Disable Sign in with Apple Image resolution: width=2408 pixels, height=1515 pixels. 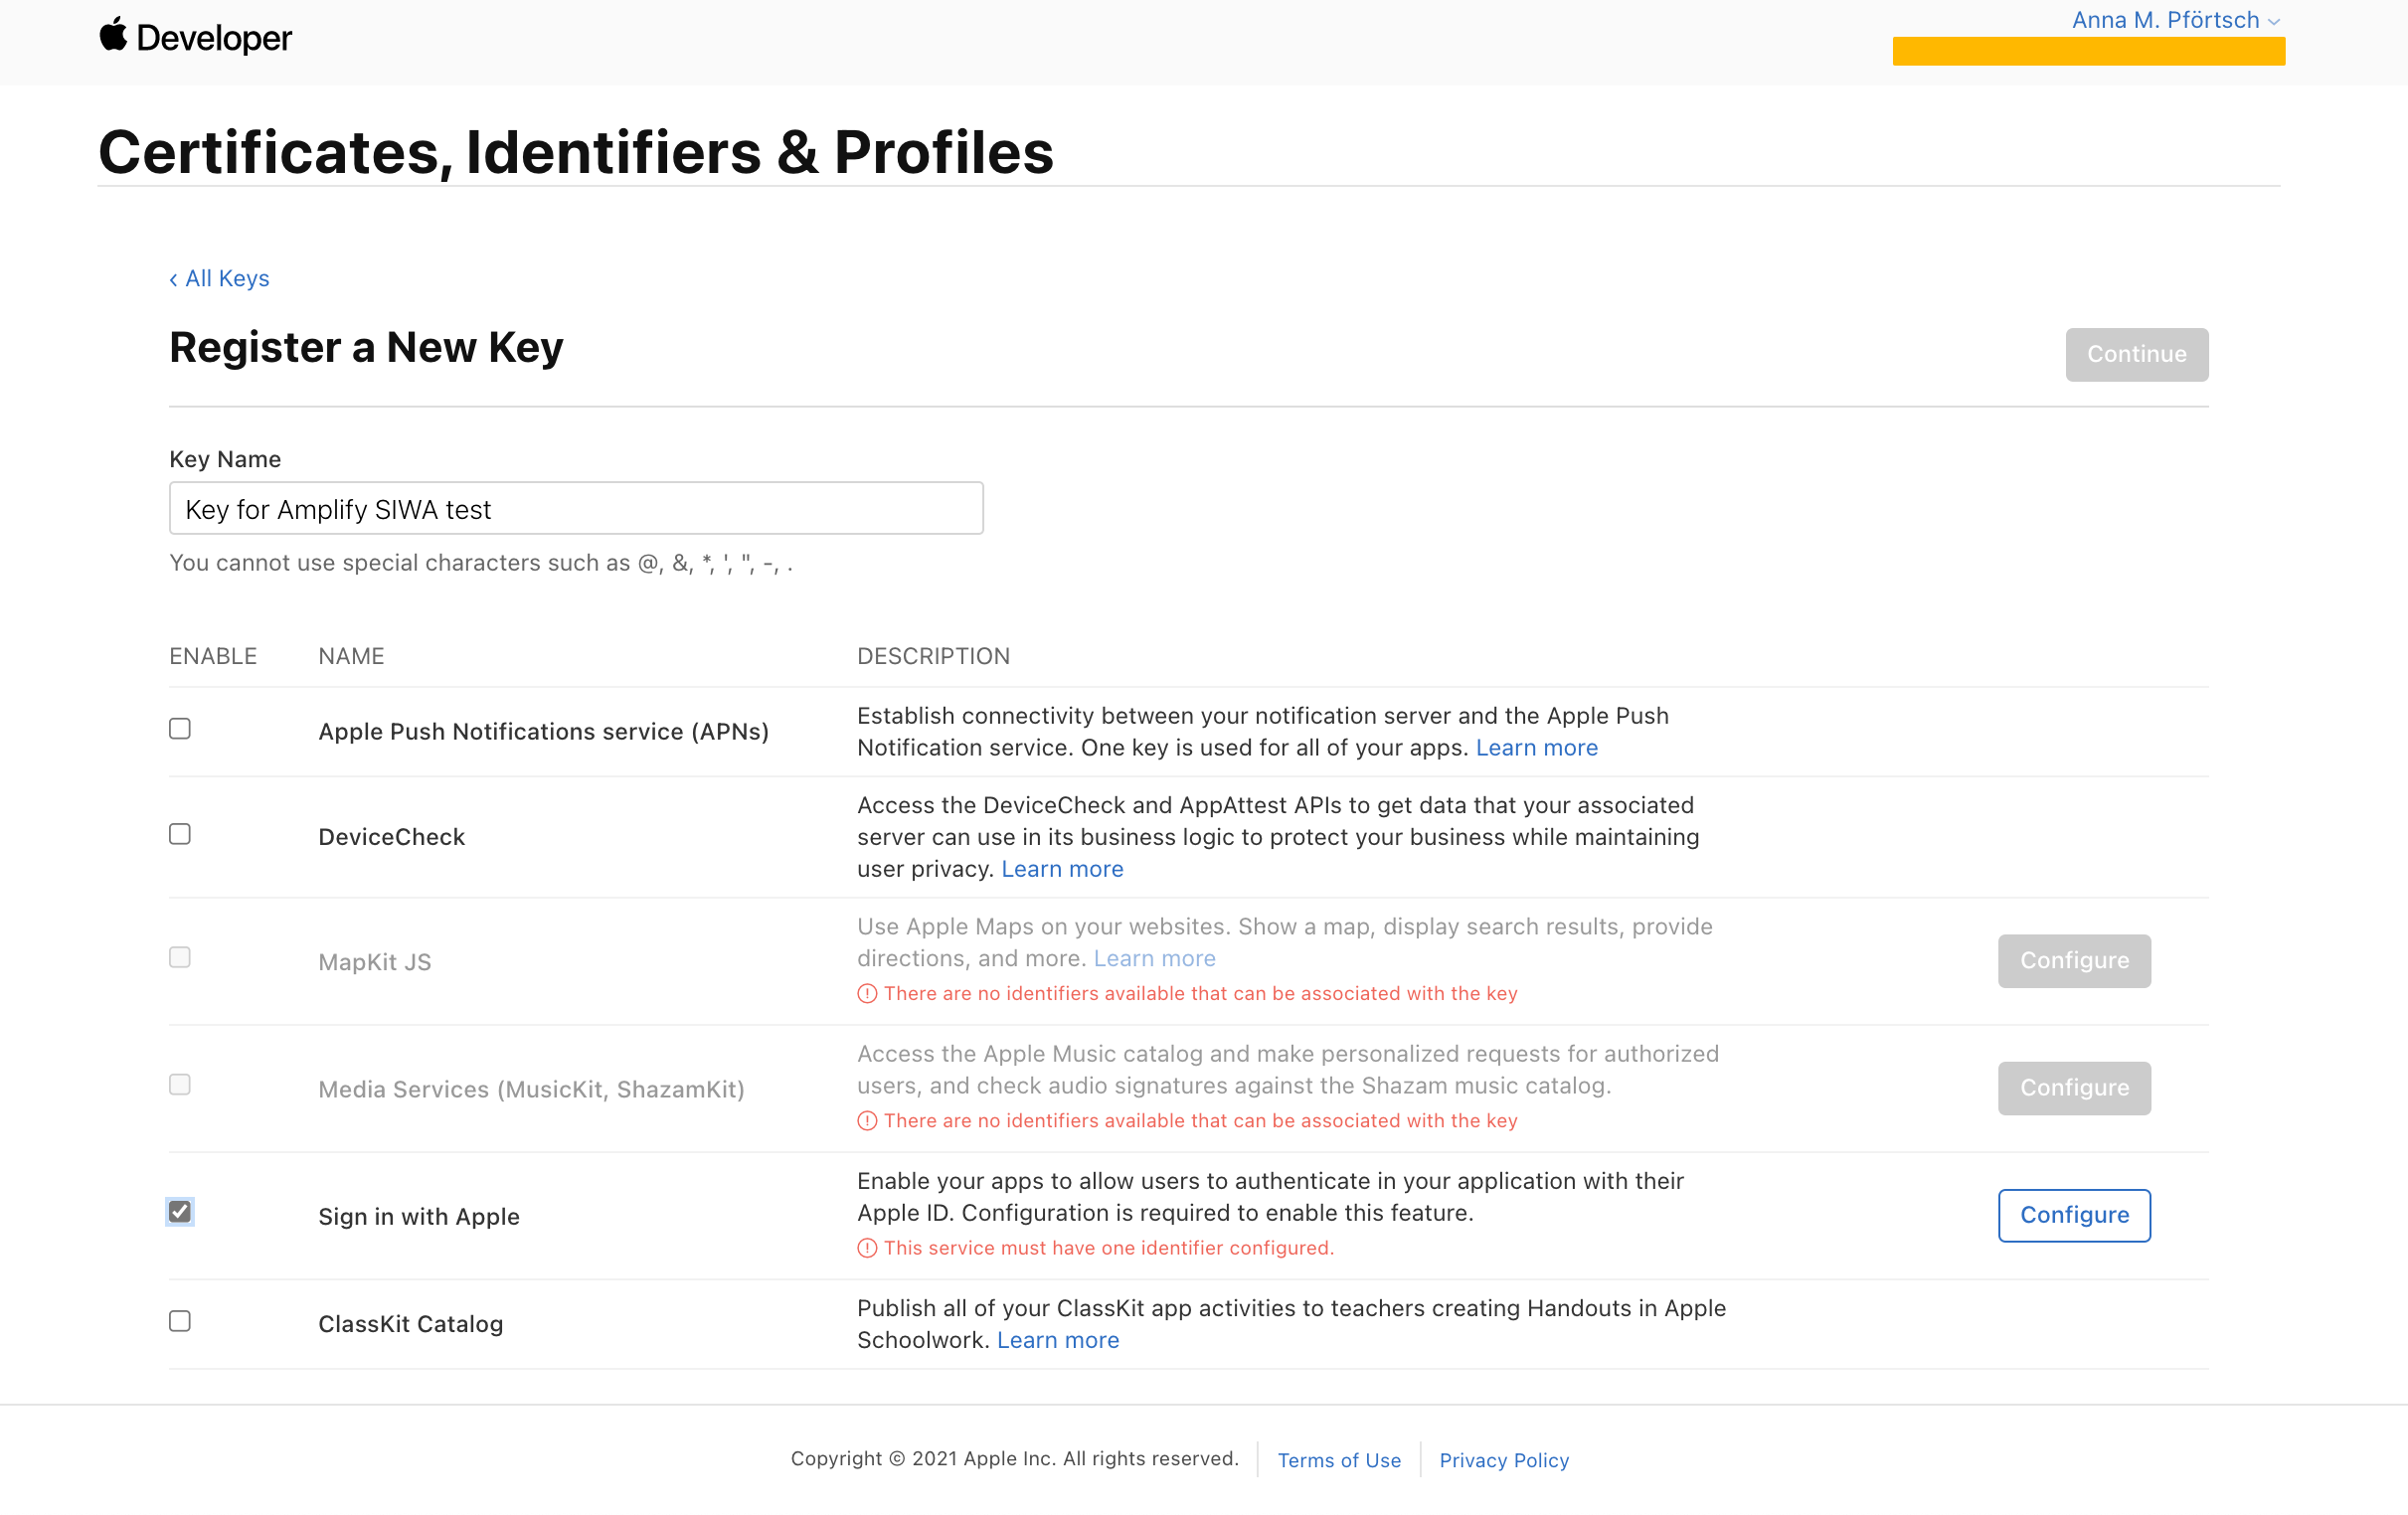tap(180, 1211)
